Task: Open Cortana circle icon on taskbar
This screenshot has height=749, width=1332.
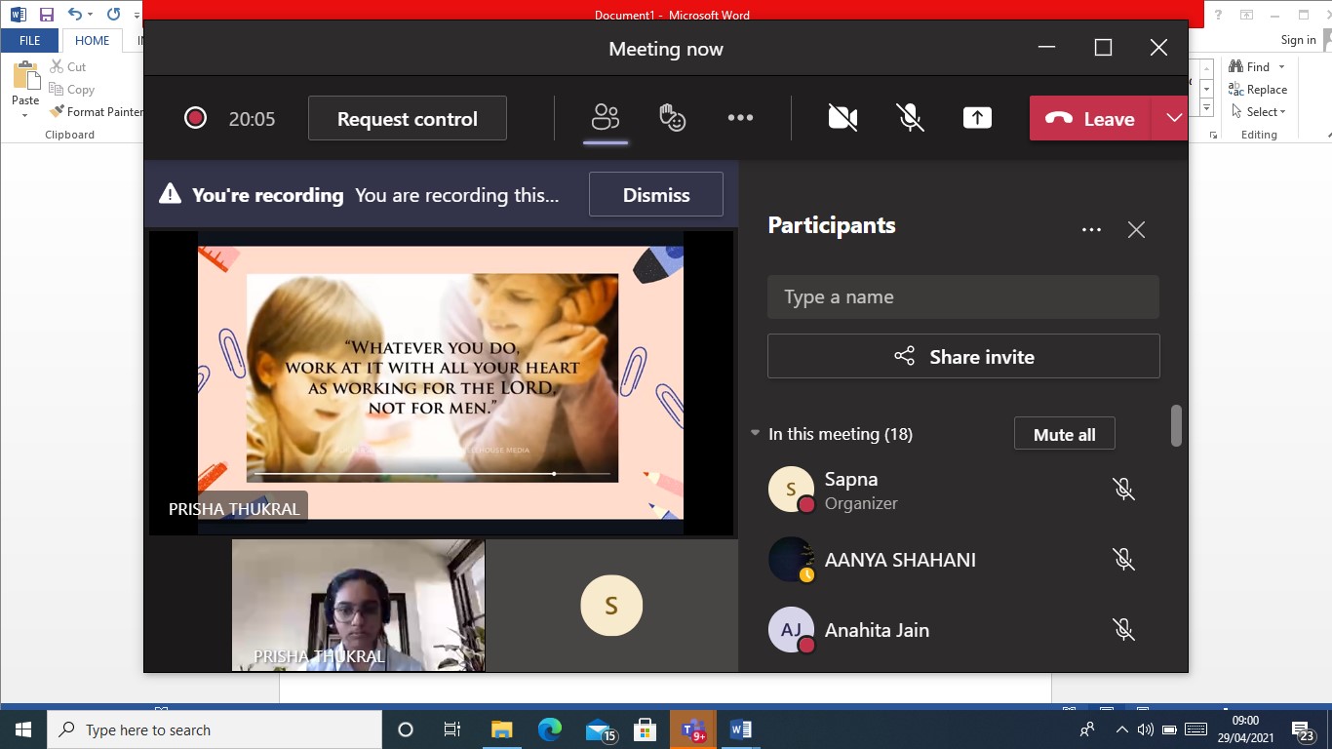Action: 406,729
